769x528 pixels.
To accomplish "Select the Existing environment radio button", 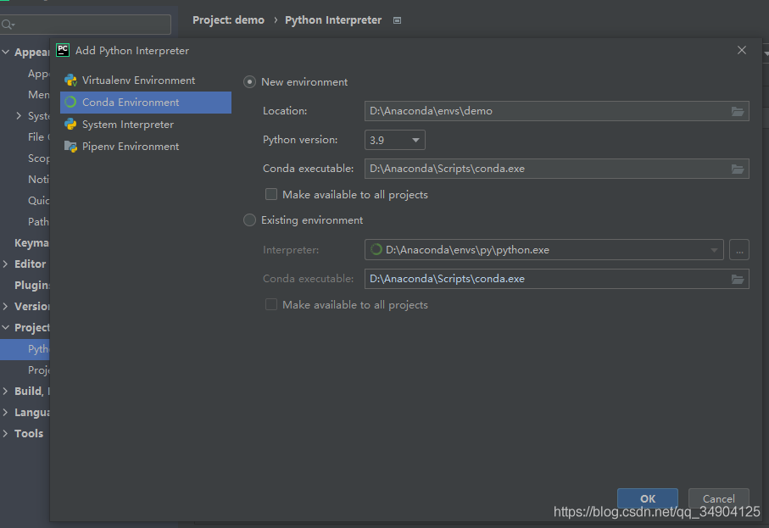I will [249, 220].
